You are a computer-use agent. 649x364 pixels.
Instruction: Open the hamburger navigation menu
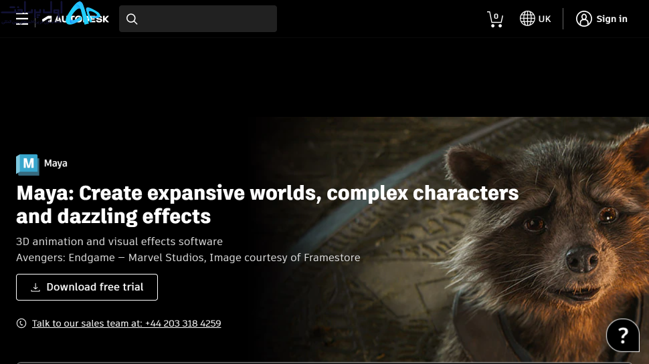pos(22,19)
